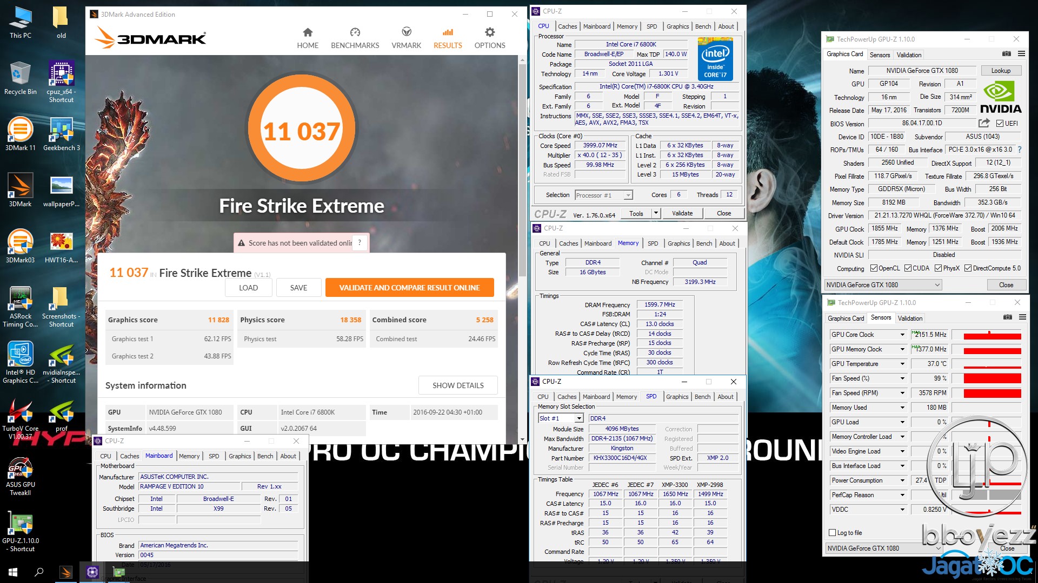Image resolution: width=1038 pixels, height=583 pixels.
Task: Switch to Caches tab in top CPU-Z window
Action: coord(567,26)
